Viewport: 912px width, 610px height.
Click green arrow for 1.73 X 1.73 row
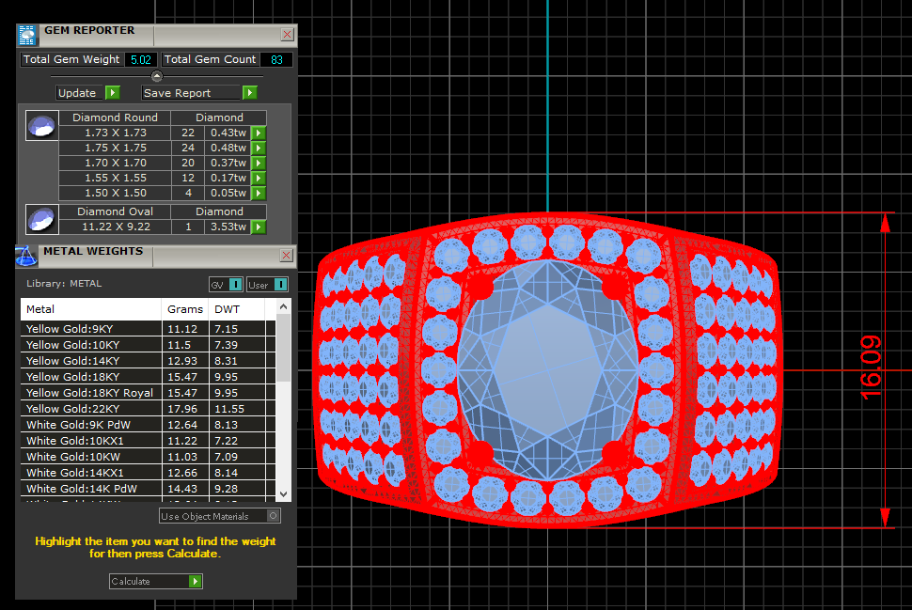258,133
